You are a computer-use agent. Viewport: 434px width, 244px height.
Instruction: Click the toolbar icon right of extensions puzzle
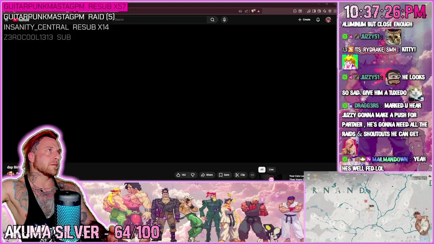point(300,11)
